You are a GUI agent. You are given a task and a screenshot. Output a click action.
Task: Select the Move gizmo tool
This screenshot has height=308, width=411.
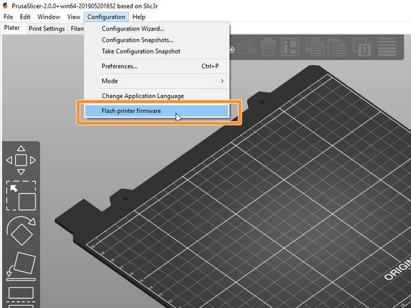point(21,160)
